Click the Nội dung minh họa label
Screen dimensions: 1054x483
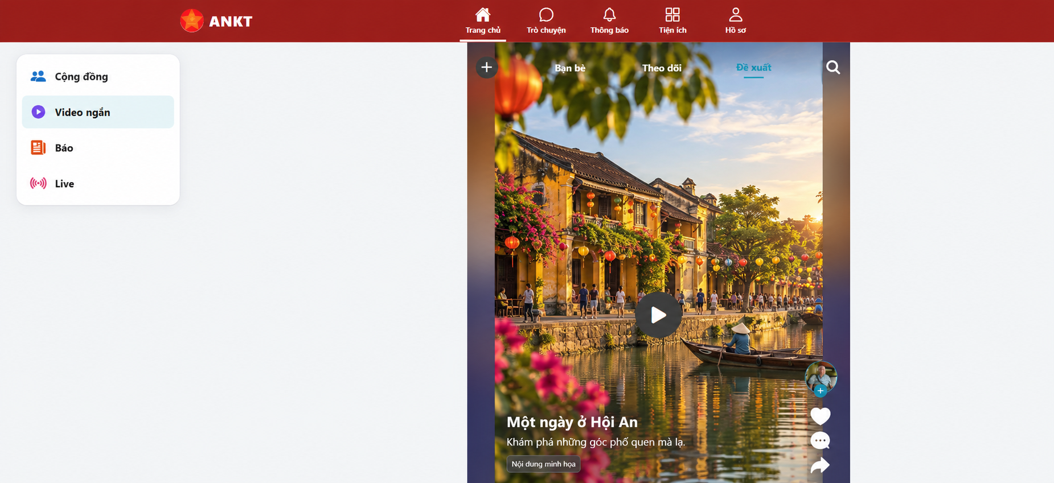point(543,464)
